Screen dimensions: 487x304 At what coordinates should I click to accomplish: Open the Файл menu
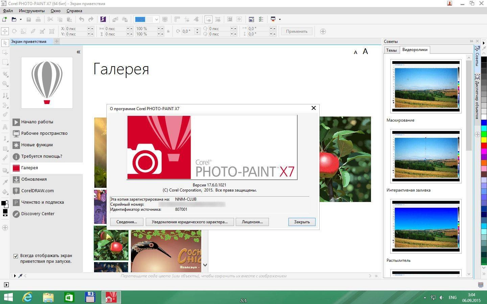[8, 11]
